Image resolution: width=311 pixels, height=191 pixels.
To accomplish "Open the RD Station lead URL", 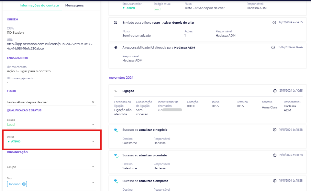I will click(x=50, y=46).
